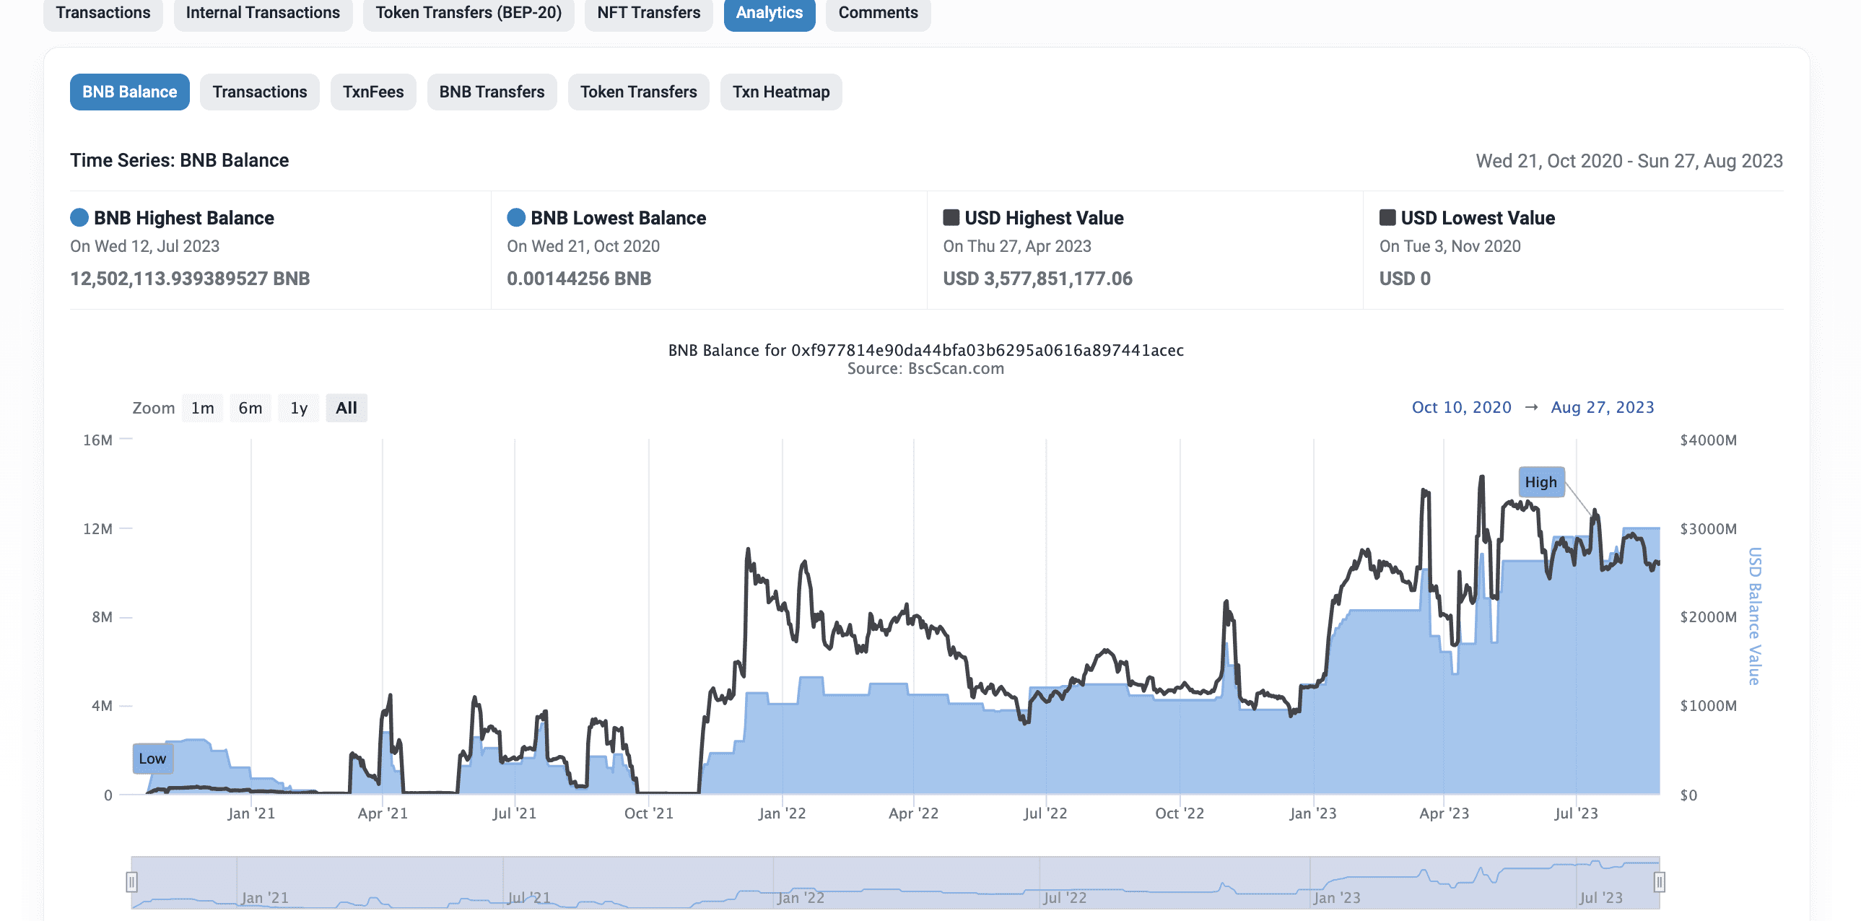Click the right navigator range handle
Screen dimensions: 1861x921
coord(1660,881)
